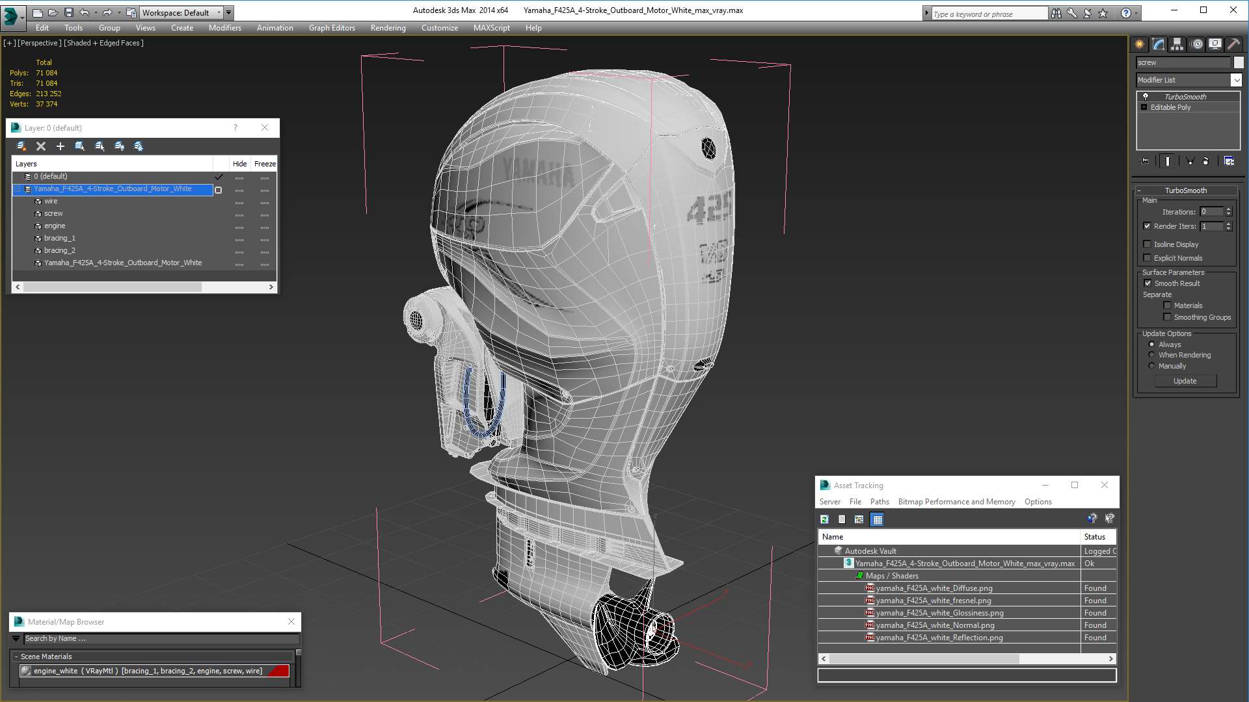Open the Rendering menu

pos(388,28)
